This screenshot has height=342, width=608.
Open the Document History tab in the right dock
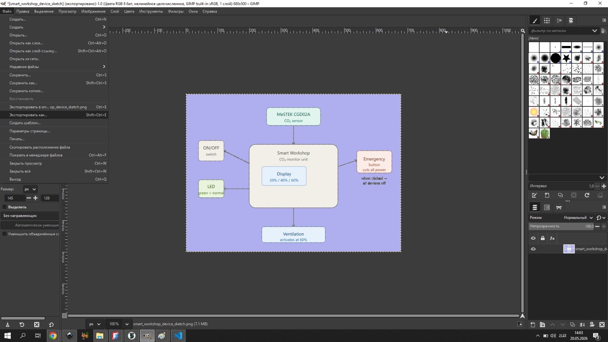click(x=571, y=21)
